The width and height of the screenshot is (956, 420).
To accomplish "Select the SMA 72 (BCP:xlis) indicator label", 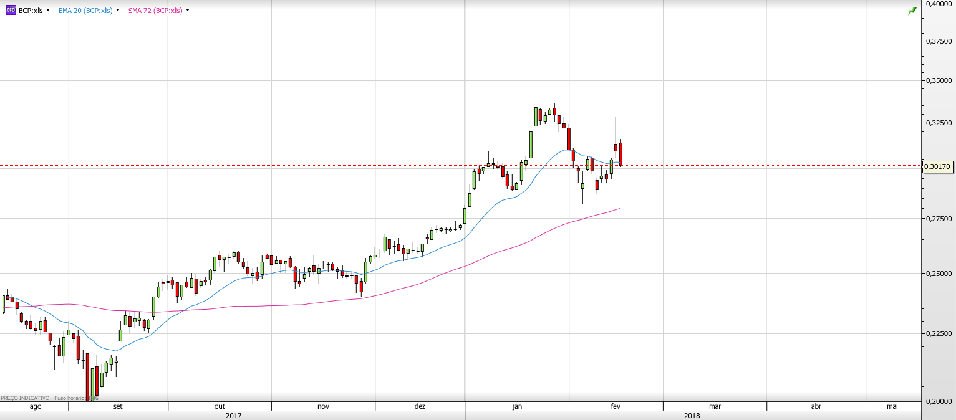I will coord(155,11).
